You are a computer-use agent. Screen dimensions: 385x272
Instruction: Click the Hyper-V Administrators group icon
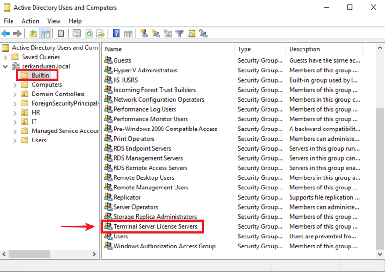[108, 70]
